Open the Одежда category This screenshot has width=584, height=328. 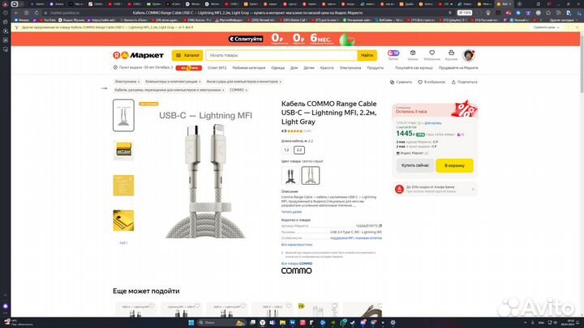pyautogui.click(x=278, y=68)
